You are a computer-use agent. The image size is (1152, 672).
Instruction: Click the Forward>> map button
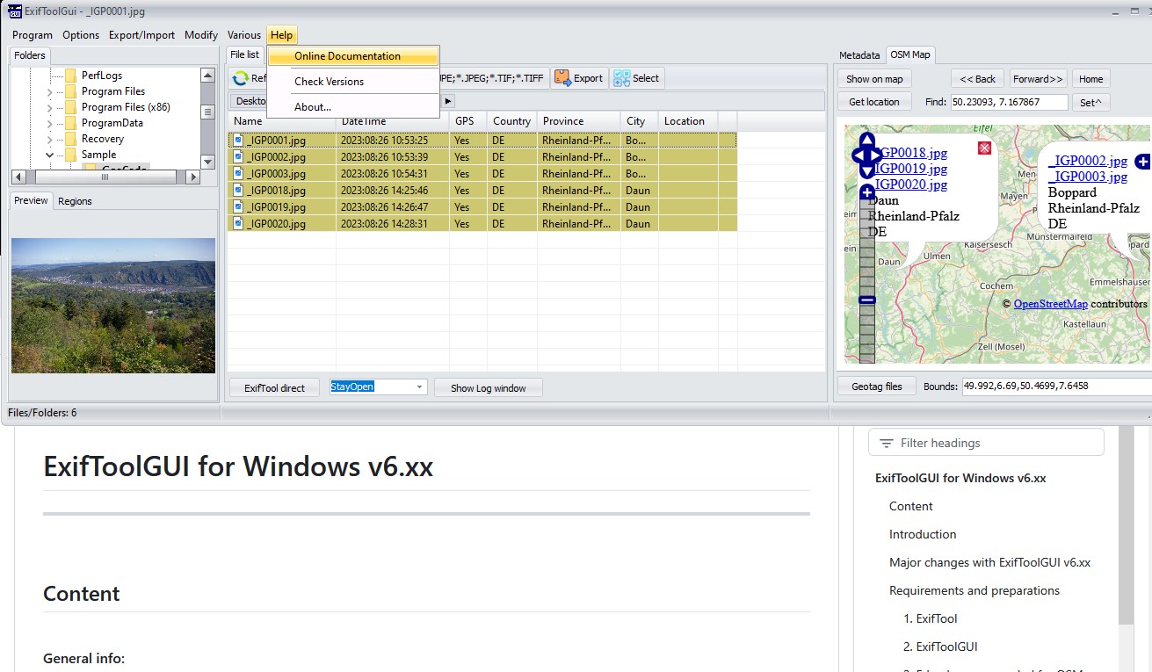[1039, 79]
